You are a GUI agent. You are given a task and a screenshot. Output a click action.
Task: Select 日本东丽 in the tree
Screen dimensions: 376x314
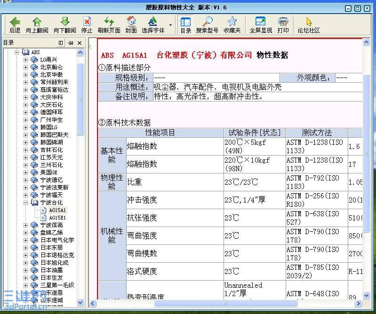51,248
